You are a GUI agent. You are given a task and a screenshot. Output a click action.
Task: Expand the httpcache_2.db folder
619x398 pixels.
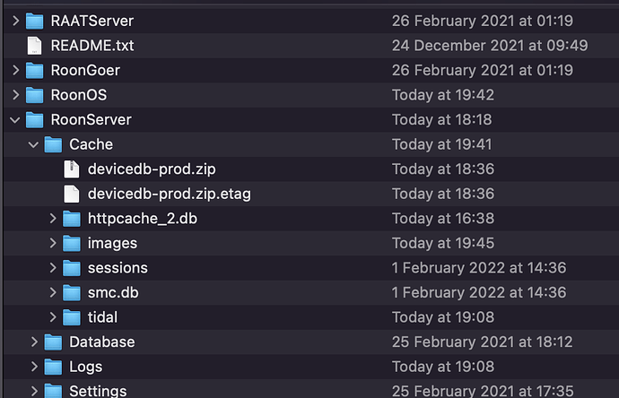click(x=53, y=219)
